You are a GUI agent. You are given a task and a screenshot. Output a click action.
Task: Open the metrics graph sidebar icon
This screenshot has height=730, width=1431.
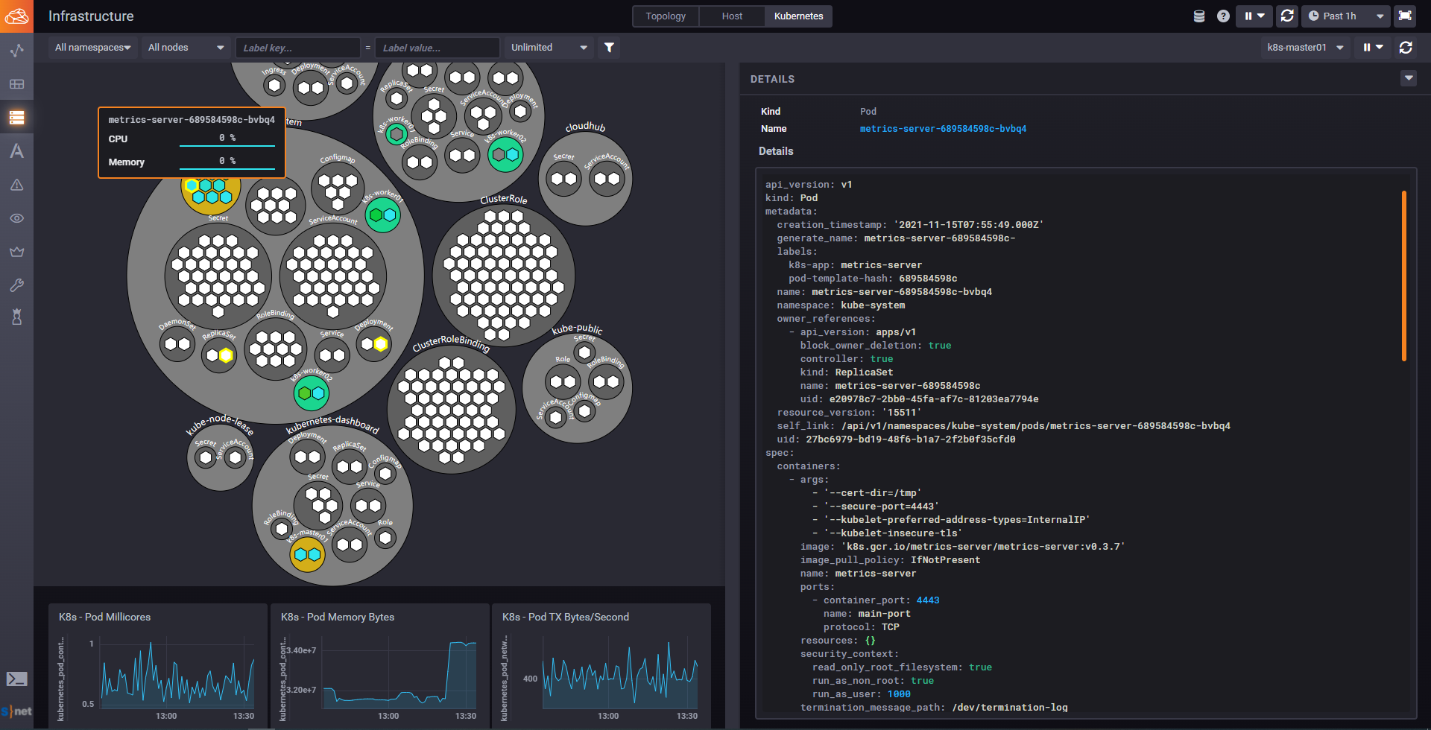16,51
